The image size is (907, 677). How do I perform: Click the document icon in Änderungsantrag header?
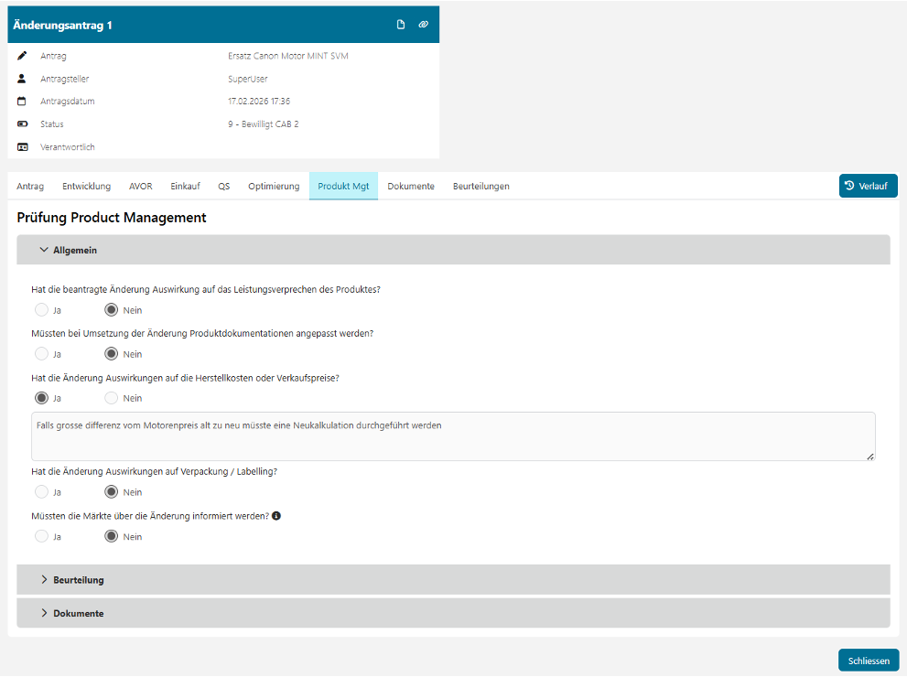(400, 25)
